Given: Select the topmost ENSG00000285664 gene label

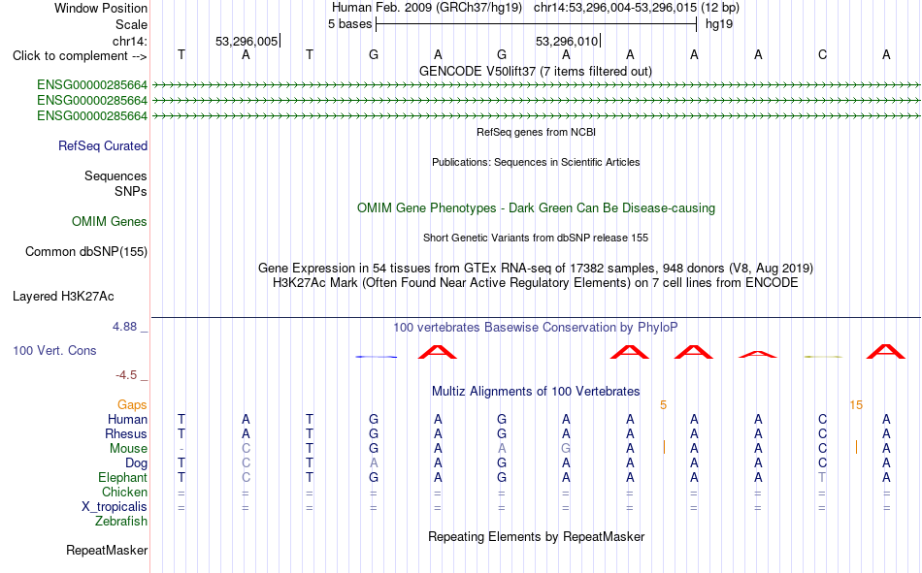Looking at the screenshot, I should click(x=92, y=85).
